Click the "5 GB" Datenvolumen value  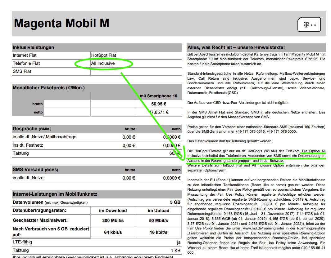pos(175,202)
